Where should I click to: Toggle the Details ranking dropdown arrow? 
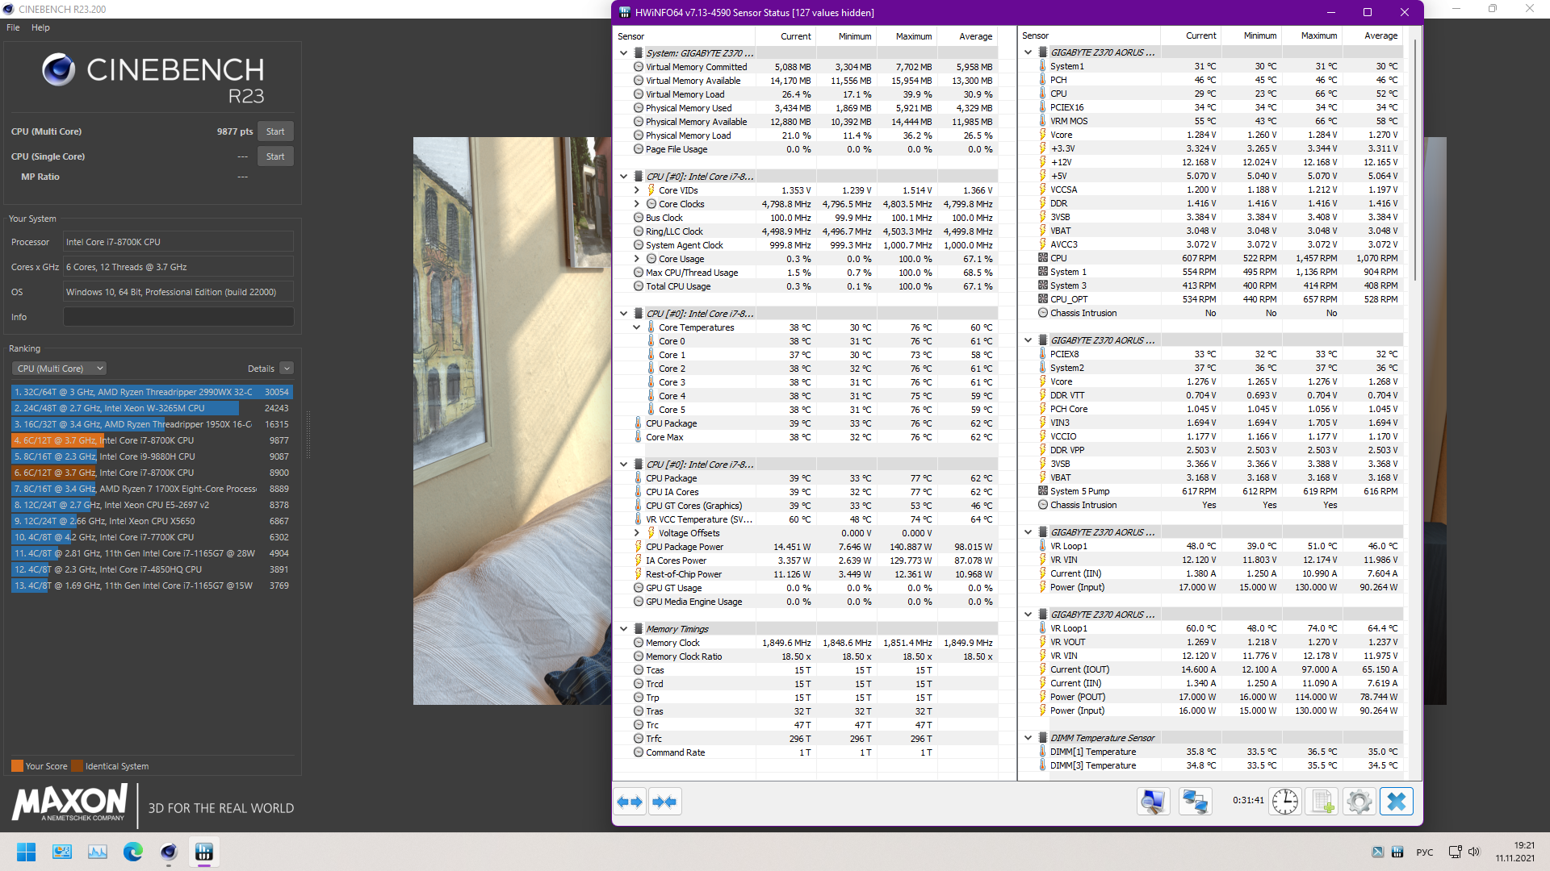tap(287, 369)
